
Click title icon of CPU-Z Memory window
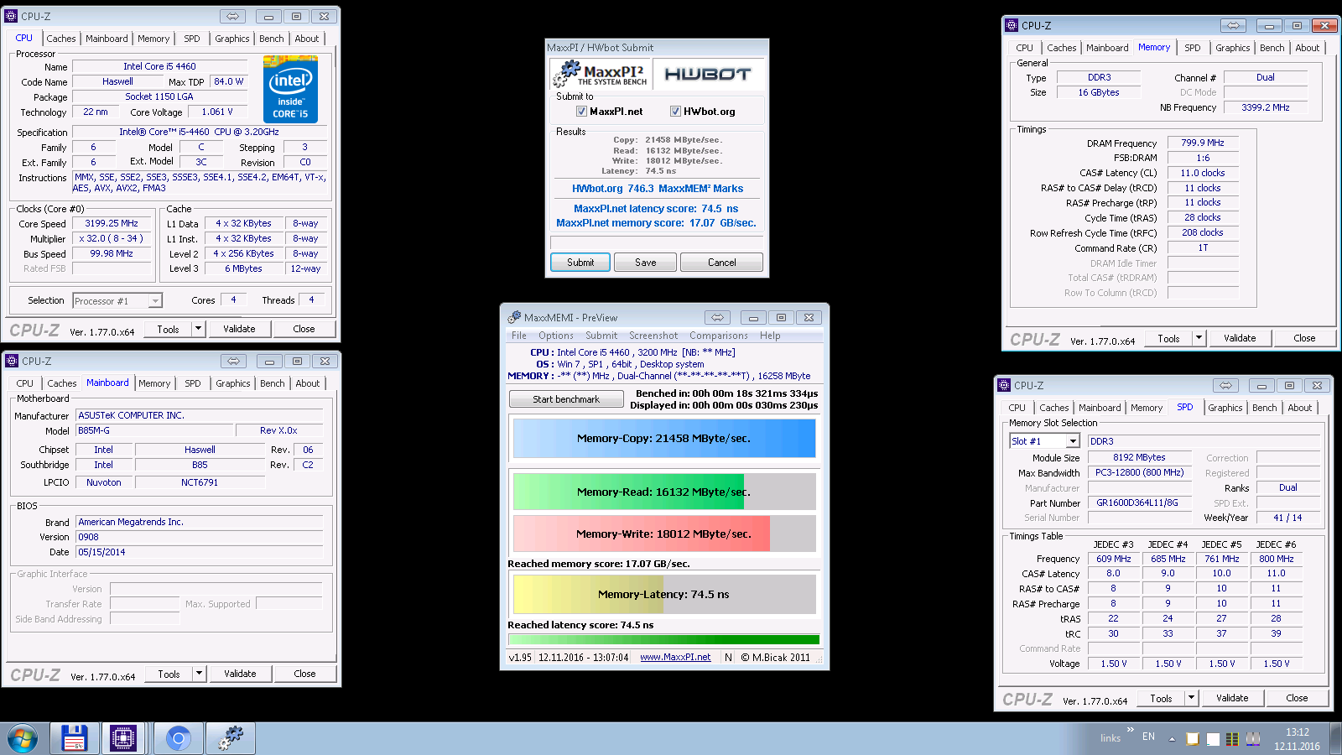(x=1012, y=25)
